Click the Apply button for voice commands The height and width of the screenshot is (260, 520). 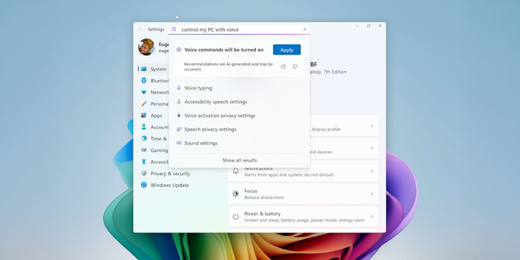287,50
